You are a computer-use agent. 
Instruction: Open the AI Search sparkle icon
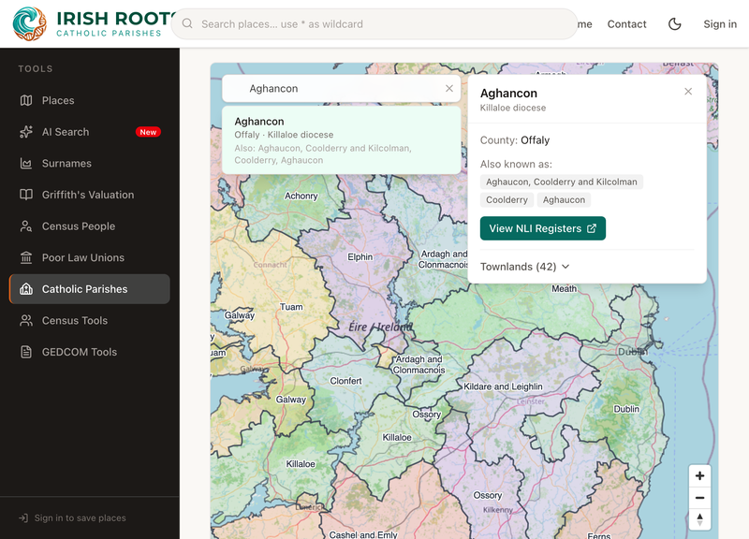(x=26, y=132)
